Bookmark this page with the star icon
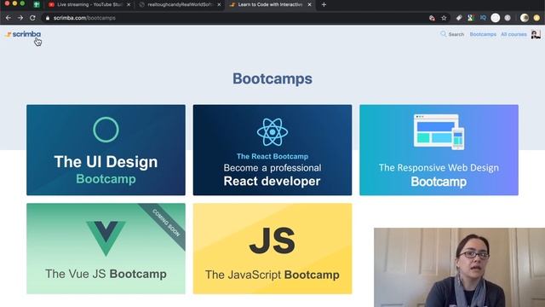The width and height of the screenshot is (545, 307). coord(444,18)
